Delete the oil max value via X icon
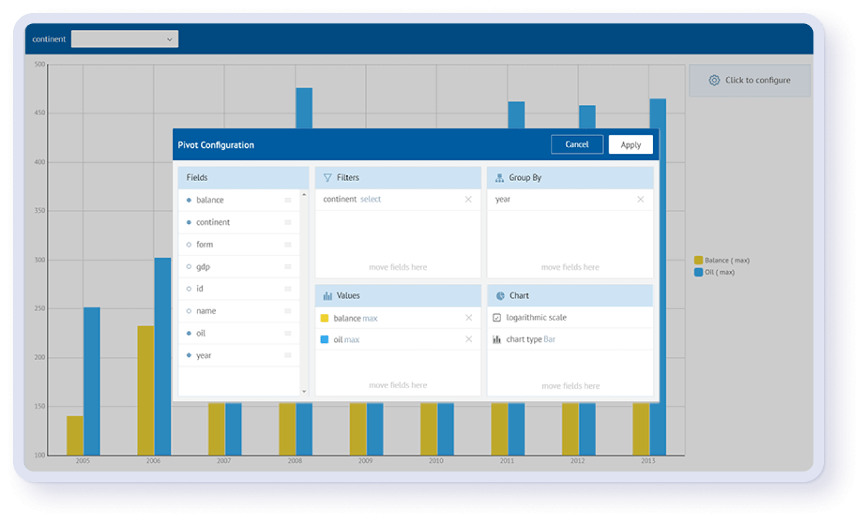Screen dimensions: 863x521 pos(468,339)
